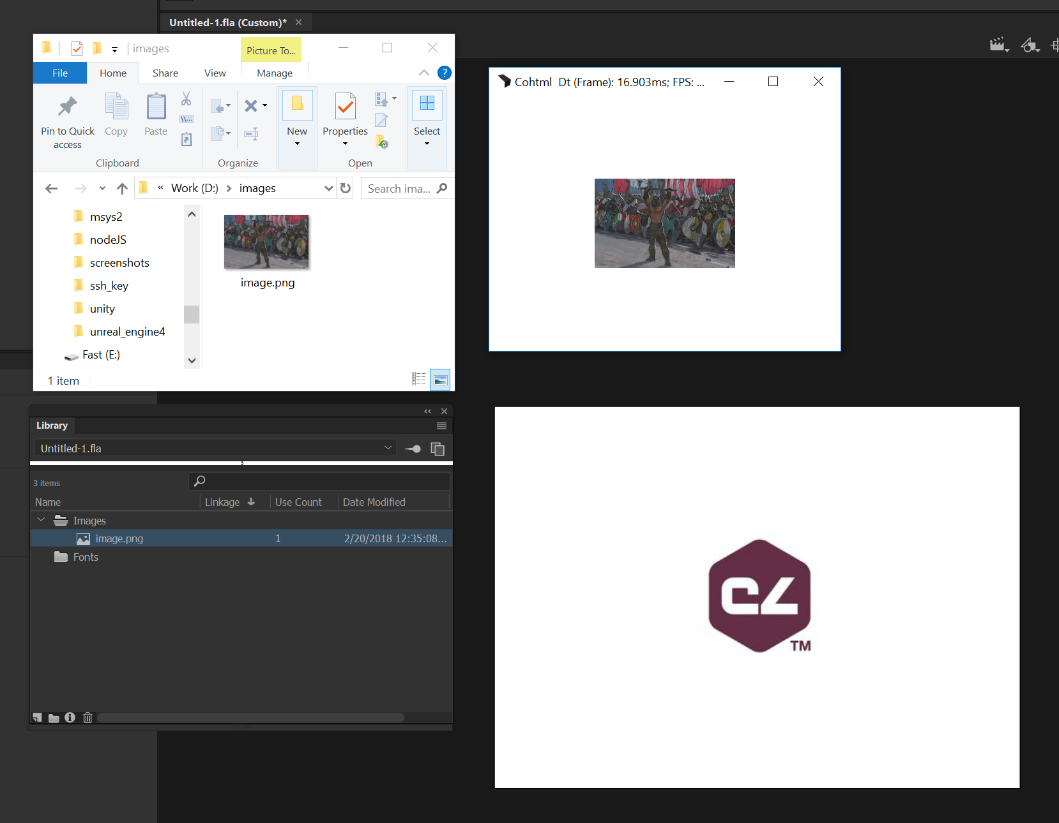Open the New item dropdown
1059x823 pixels.
pyautogui.click(x=297, y=144)
